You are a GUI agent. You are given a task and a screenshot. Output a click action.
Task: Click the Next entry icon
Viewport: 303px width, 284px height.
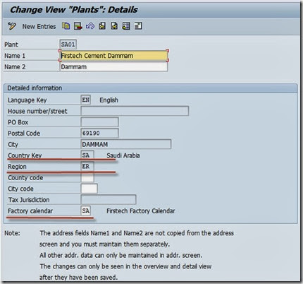pyautogui.click(x=114, y=25)
